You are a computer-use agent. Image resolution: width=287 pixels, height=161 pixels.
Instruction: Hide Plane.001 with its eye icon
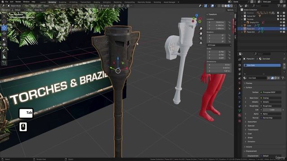pos(281,29)
